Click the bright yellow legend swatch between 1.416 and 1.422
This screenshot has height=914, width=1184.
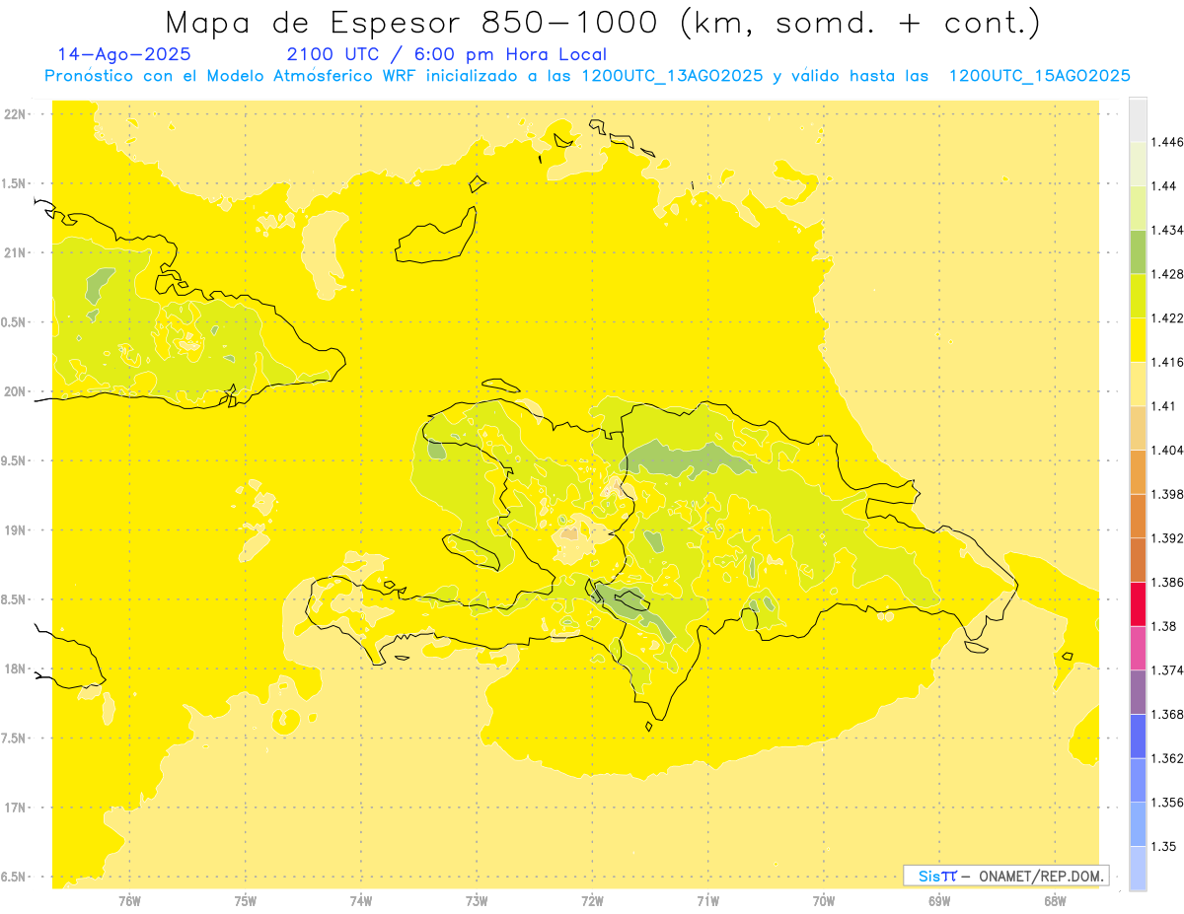1138,340
